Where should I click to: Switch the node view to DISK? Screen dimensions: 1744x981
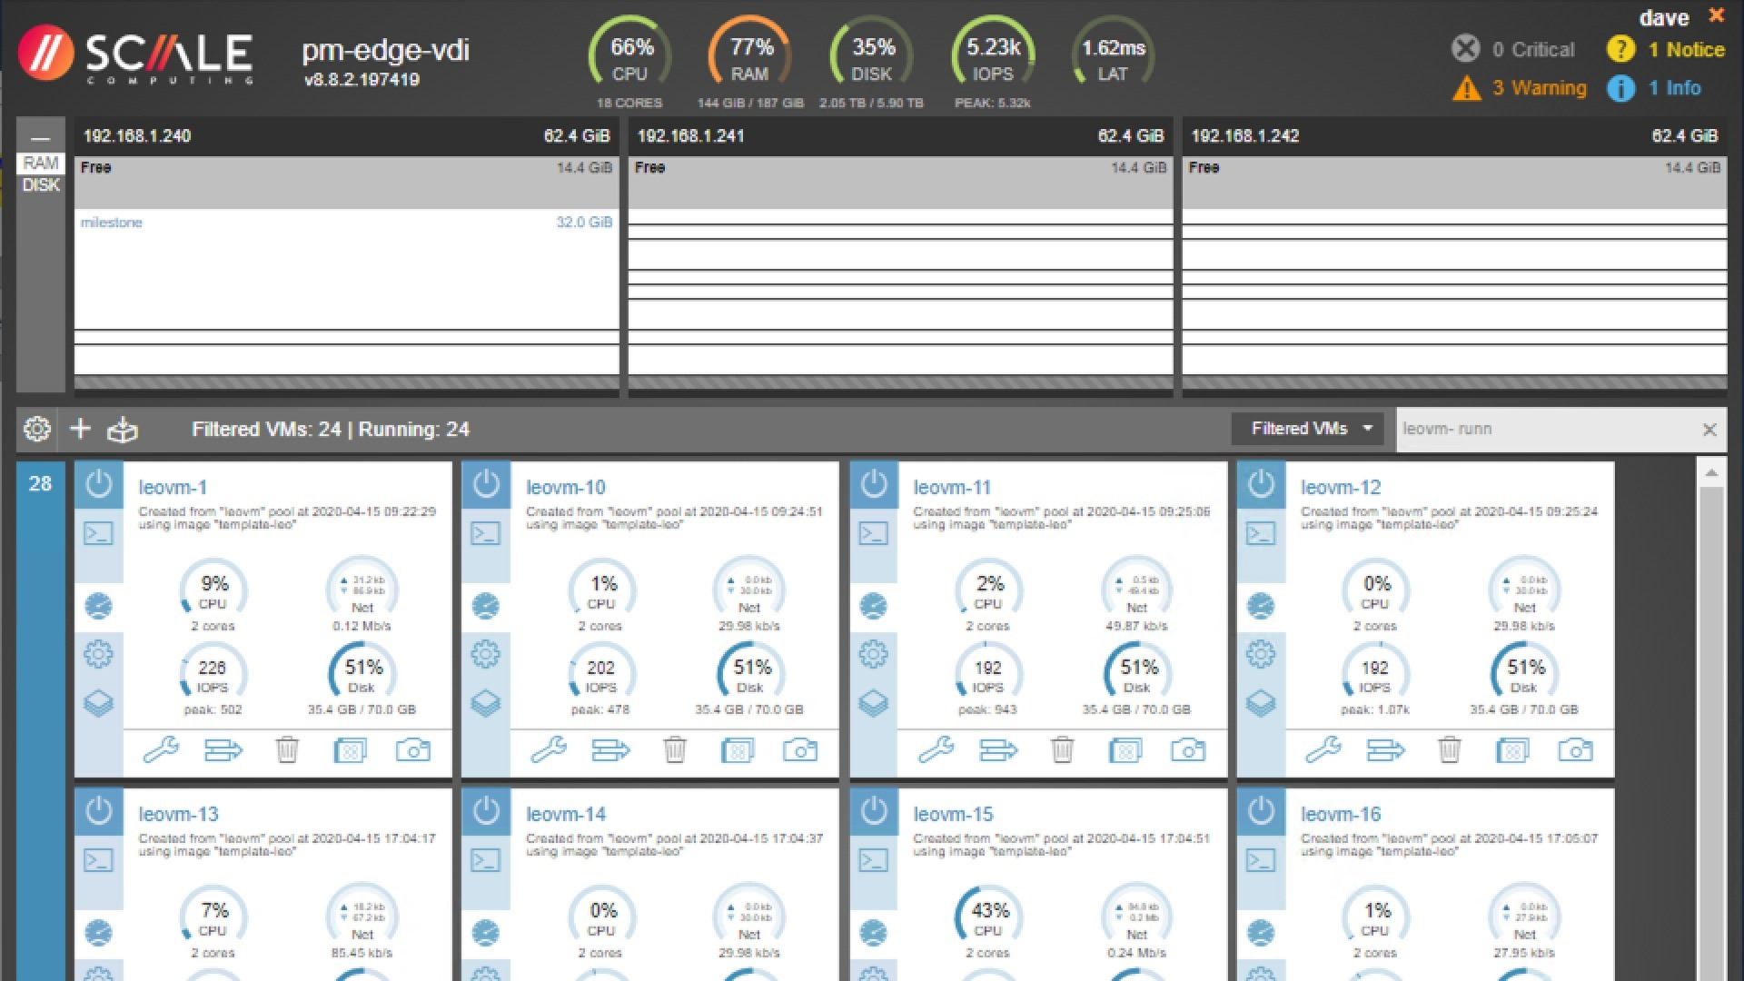tap(41, 185)
